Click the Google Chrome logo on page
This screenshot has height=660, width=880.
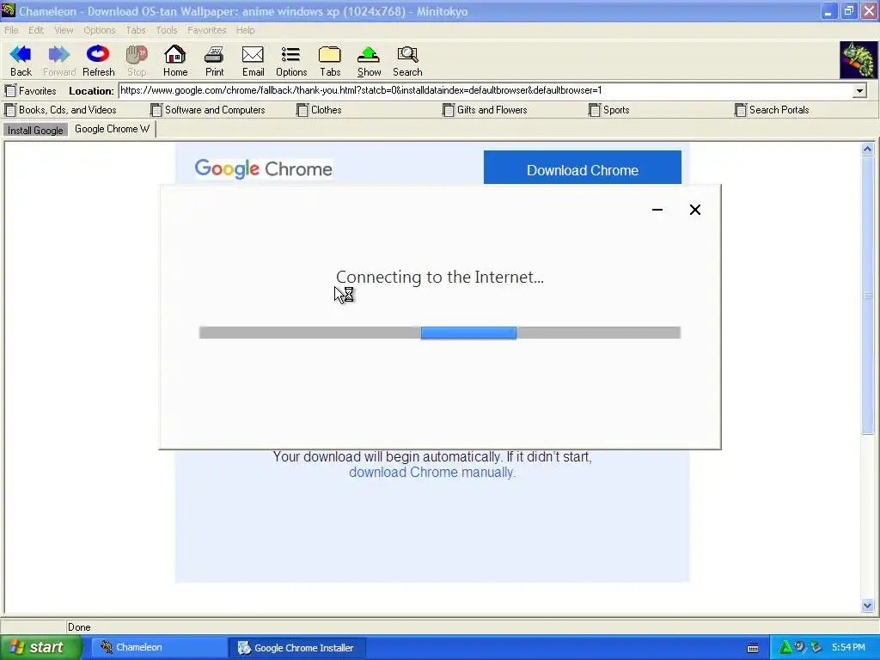[263, 168]
